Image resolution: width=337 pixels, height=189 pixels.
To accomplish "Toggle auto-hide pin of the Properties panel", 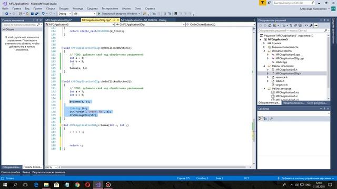I will (324, 109).
